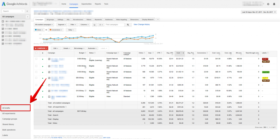Click the help icon next to Total - all experiments
The width and height of the screenshot is (280, 139).
(66, 107)
